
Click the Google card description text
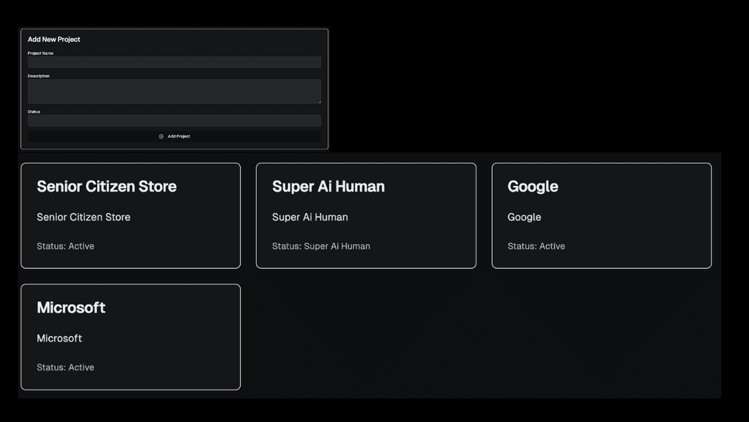click(x=524, y=217)
